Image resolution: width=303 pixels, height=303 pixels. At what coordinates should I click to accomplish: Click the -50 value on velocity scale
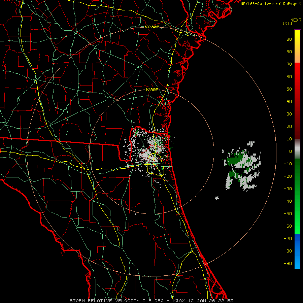pos(288,214)
